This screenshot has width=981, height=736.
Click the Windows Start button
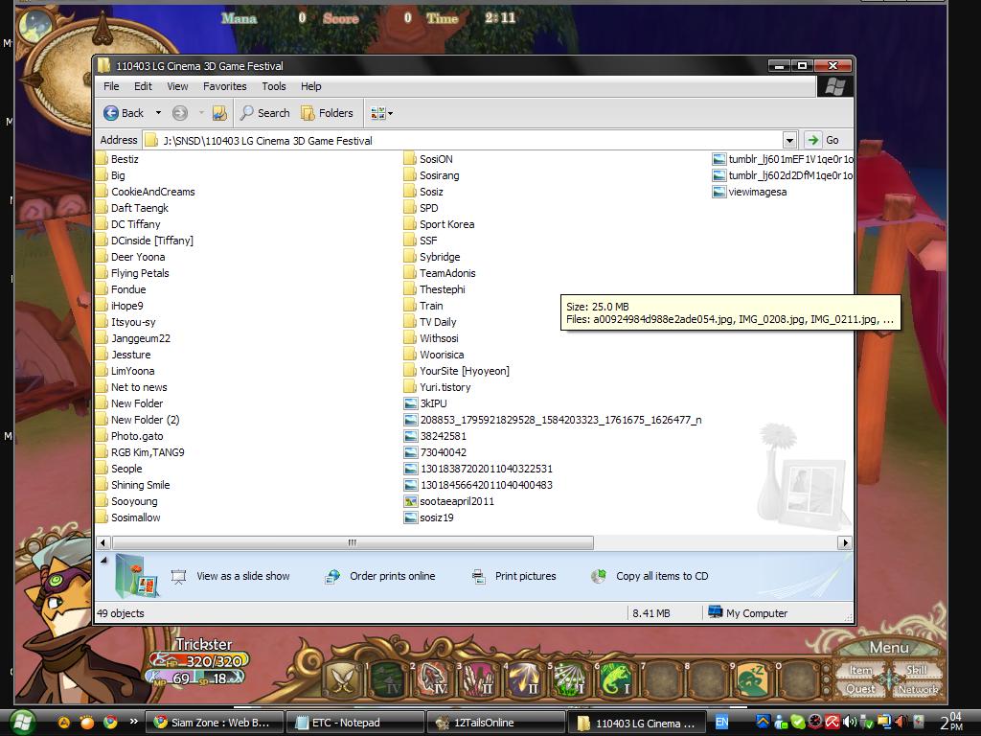[x=23, y=723]
